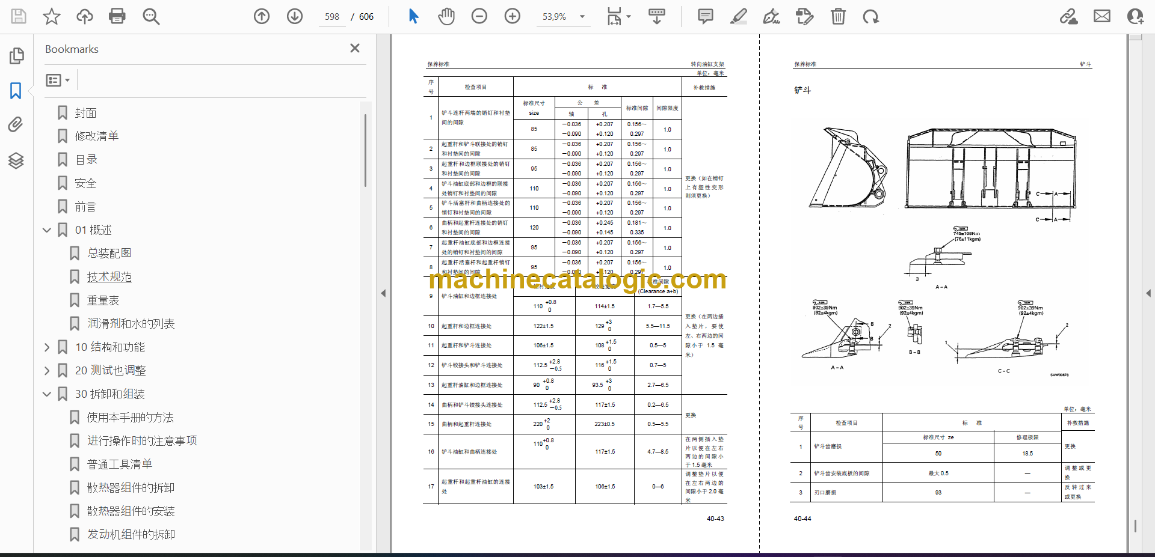Collapse the 01 概述 bookmark group
This screenshot has width=1155, height=557.
coord(47,230)
